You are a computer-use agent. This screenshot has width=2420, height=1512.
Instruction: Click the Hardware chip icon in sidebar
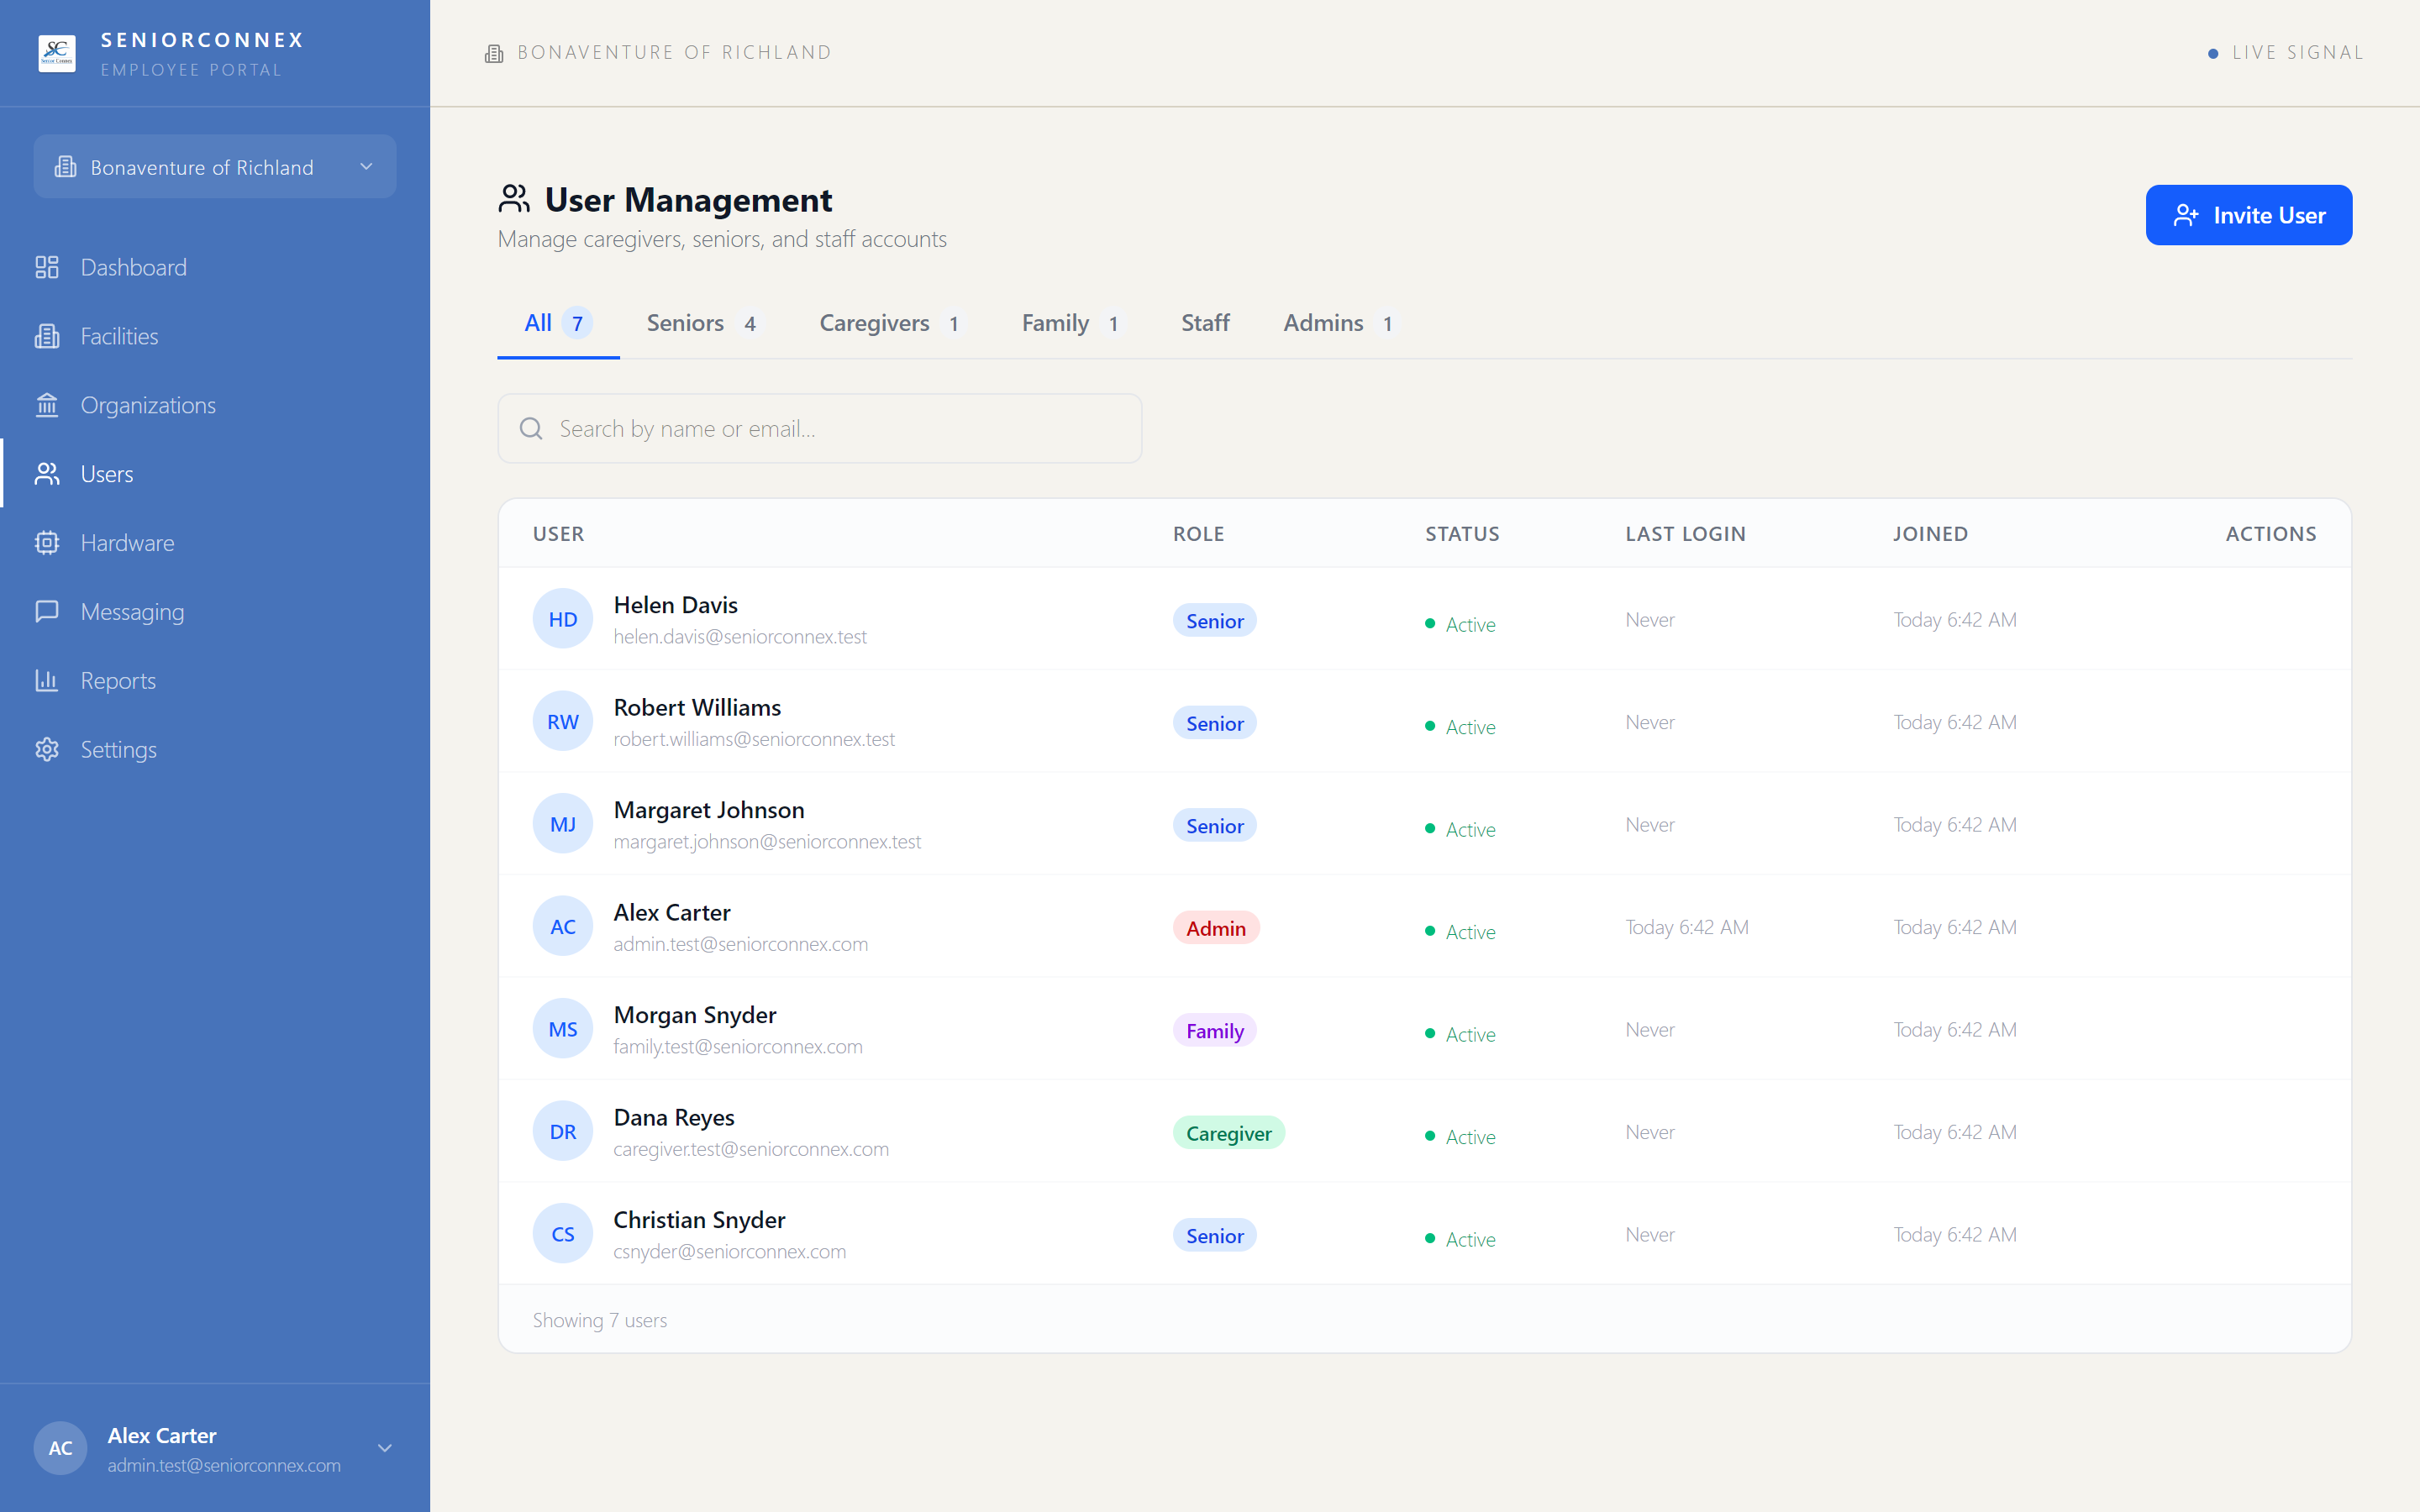click(x=47, y=543)
